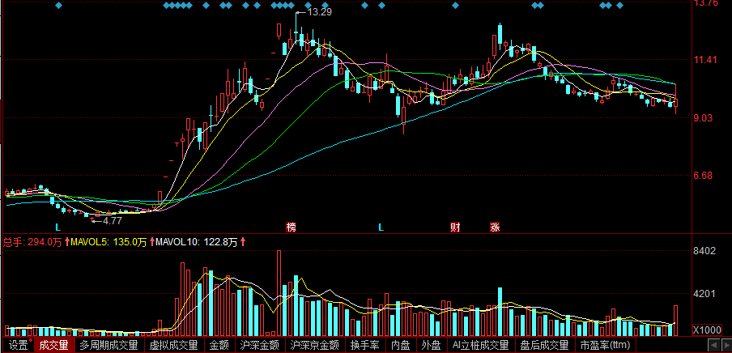This screenshot has width=732, height=353.
Task: Click the MAVOL10: 122.8万 readout
Action: [196, 242]
